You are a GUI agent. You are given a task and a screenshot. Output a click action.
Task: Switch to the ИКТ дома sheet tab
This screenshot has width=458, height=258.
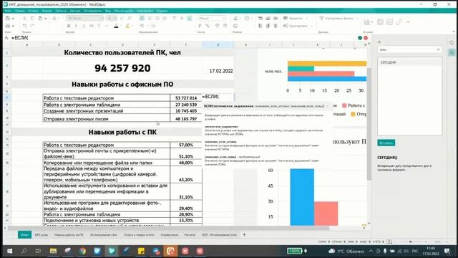pyautogui.click(x=42, y=234)
